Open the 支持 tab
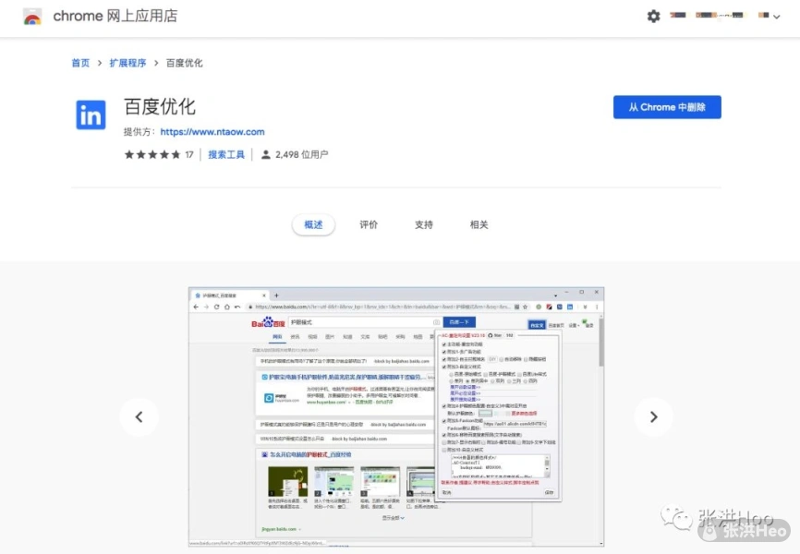Screen dimensions: 800x554 click(423, 224)
